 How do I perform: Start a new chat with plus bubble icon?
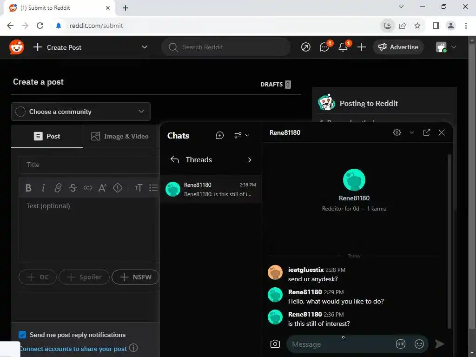(219, 135)
